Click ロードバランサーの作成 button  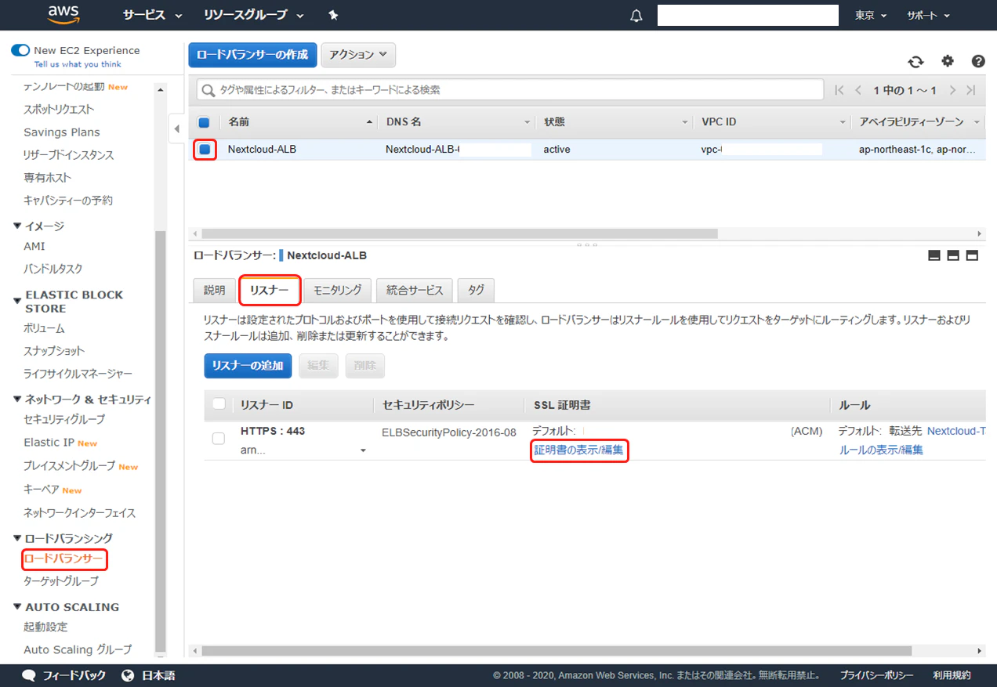[x=252, y=55]
